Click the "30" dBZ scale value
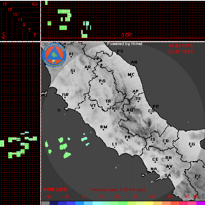 pyautogui.click(x=135, y=197)
